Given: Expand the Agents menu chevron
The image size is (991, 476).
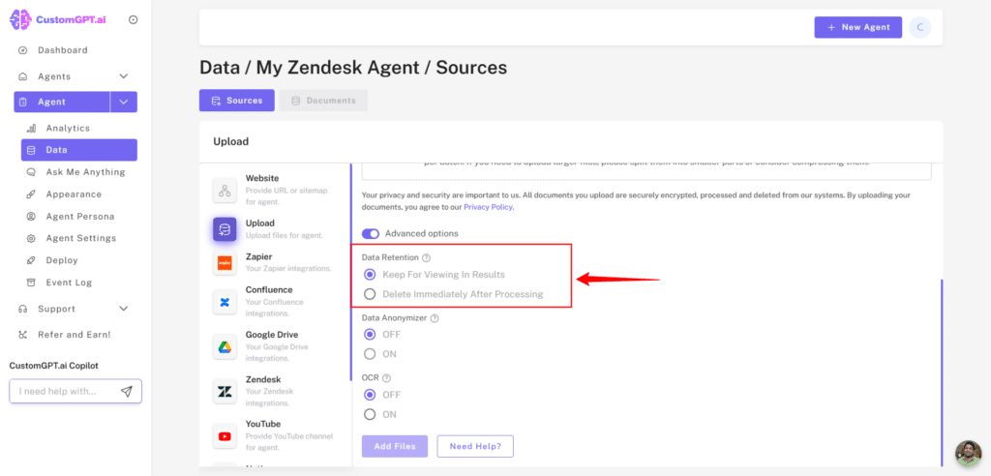Looking at the screenshot, I should point(123,76).
